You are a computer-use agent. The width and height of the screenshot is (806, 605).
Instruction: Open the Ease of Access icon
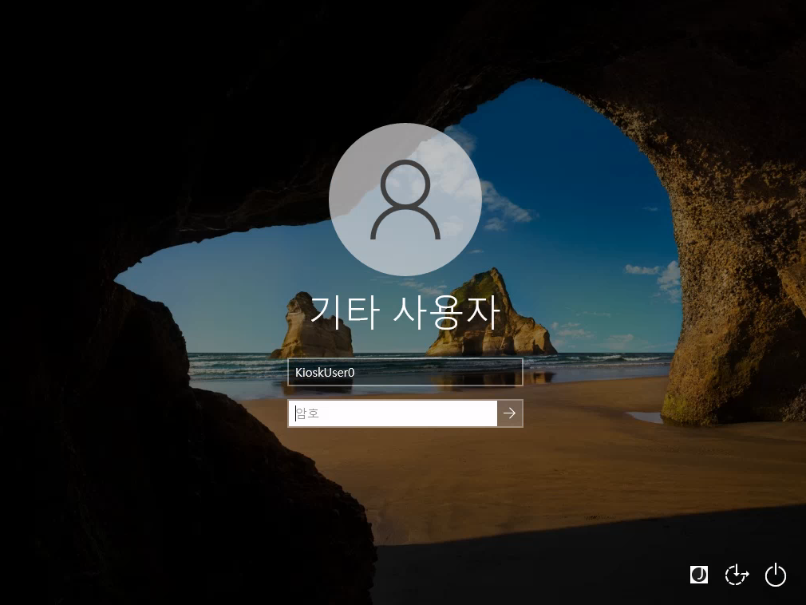737,575
